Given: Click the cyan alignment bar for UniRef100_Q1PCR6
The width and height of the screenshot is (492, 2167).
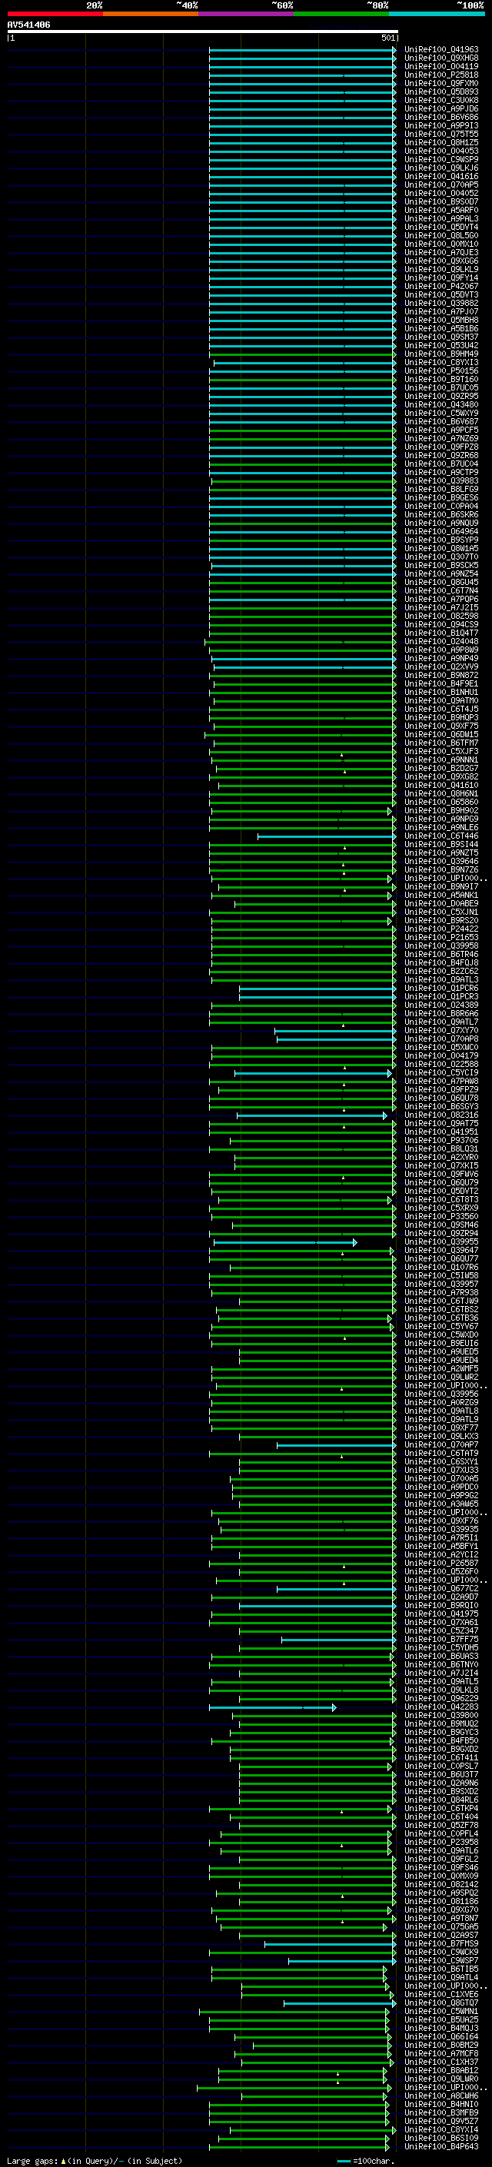Looking at the screenshot, I should [317, 989].
